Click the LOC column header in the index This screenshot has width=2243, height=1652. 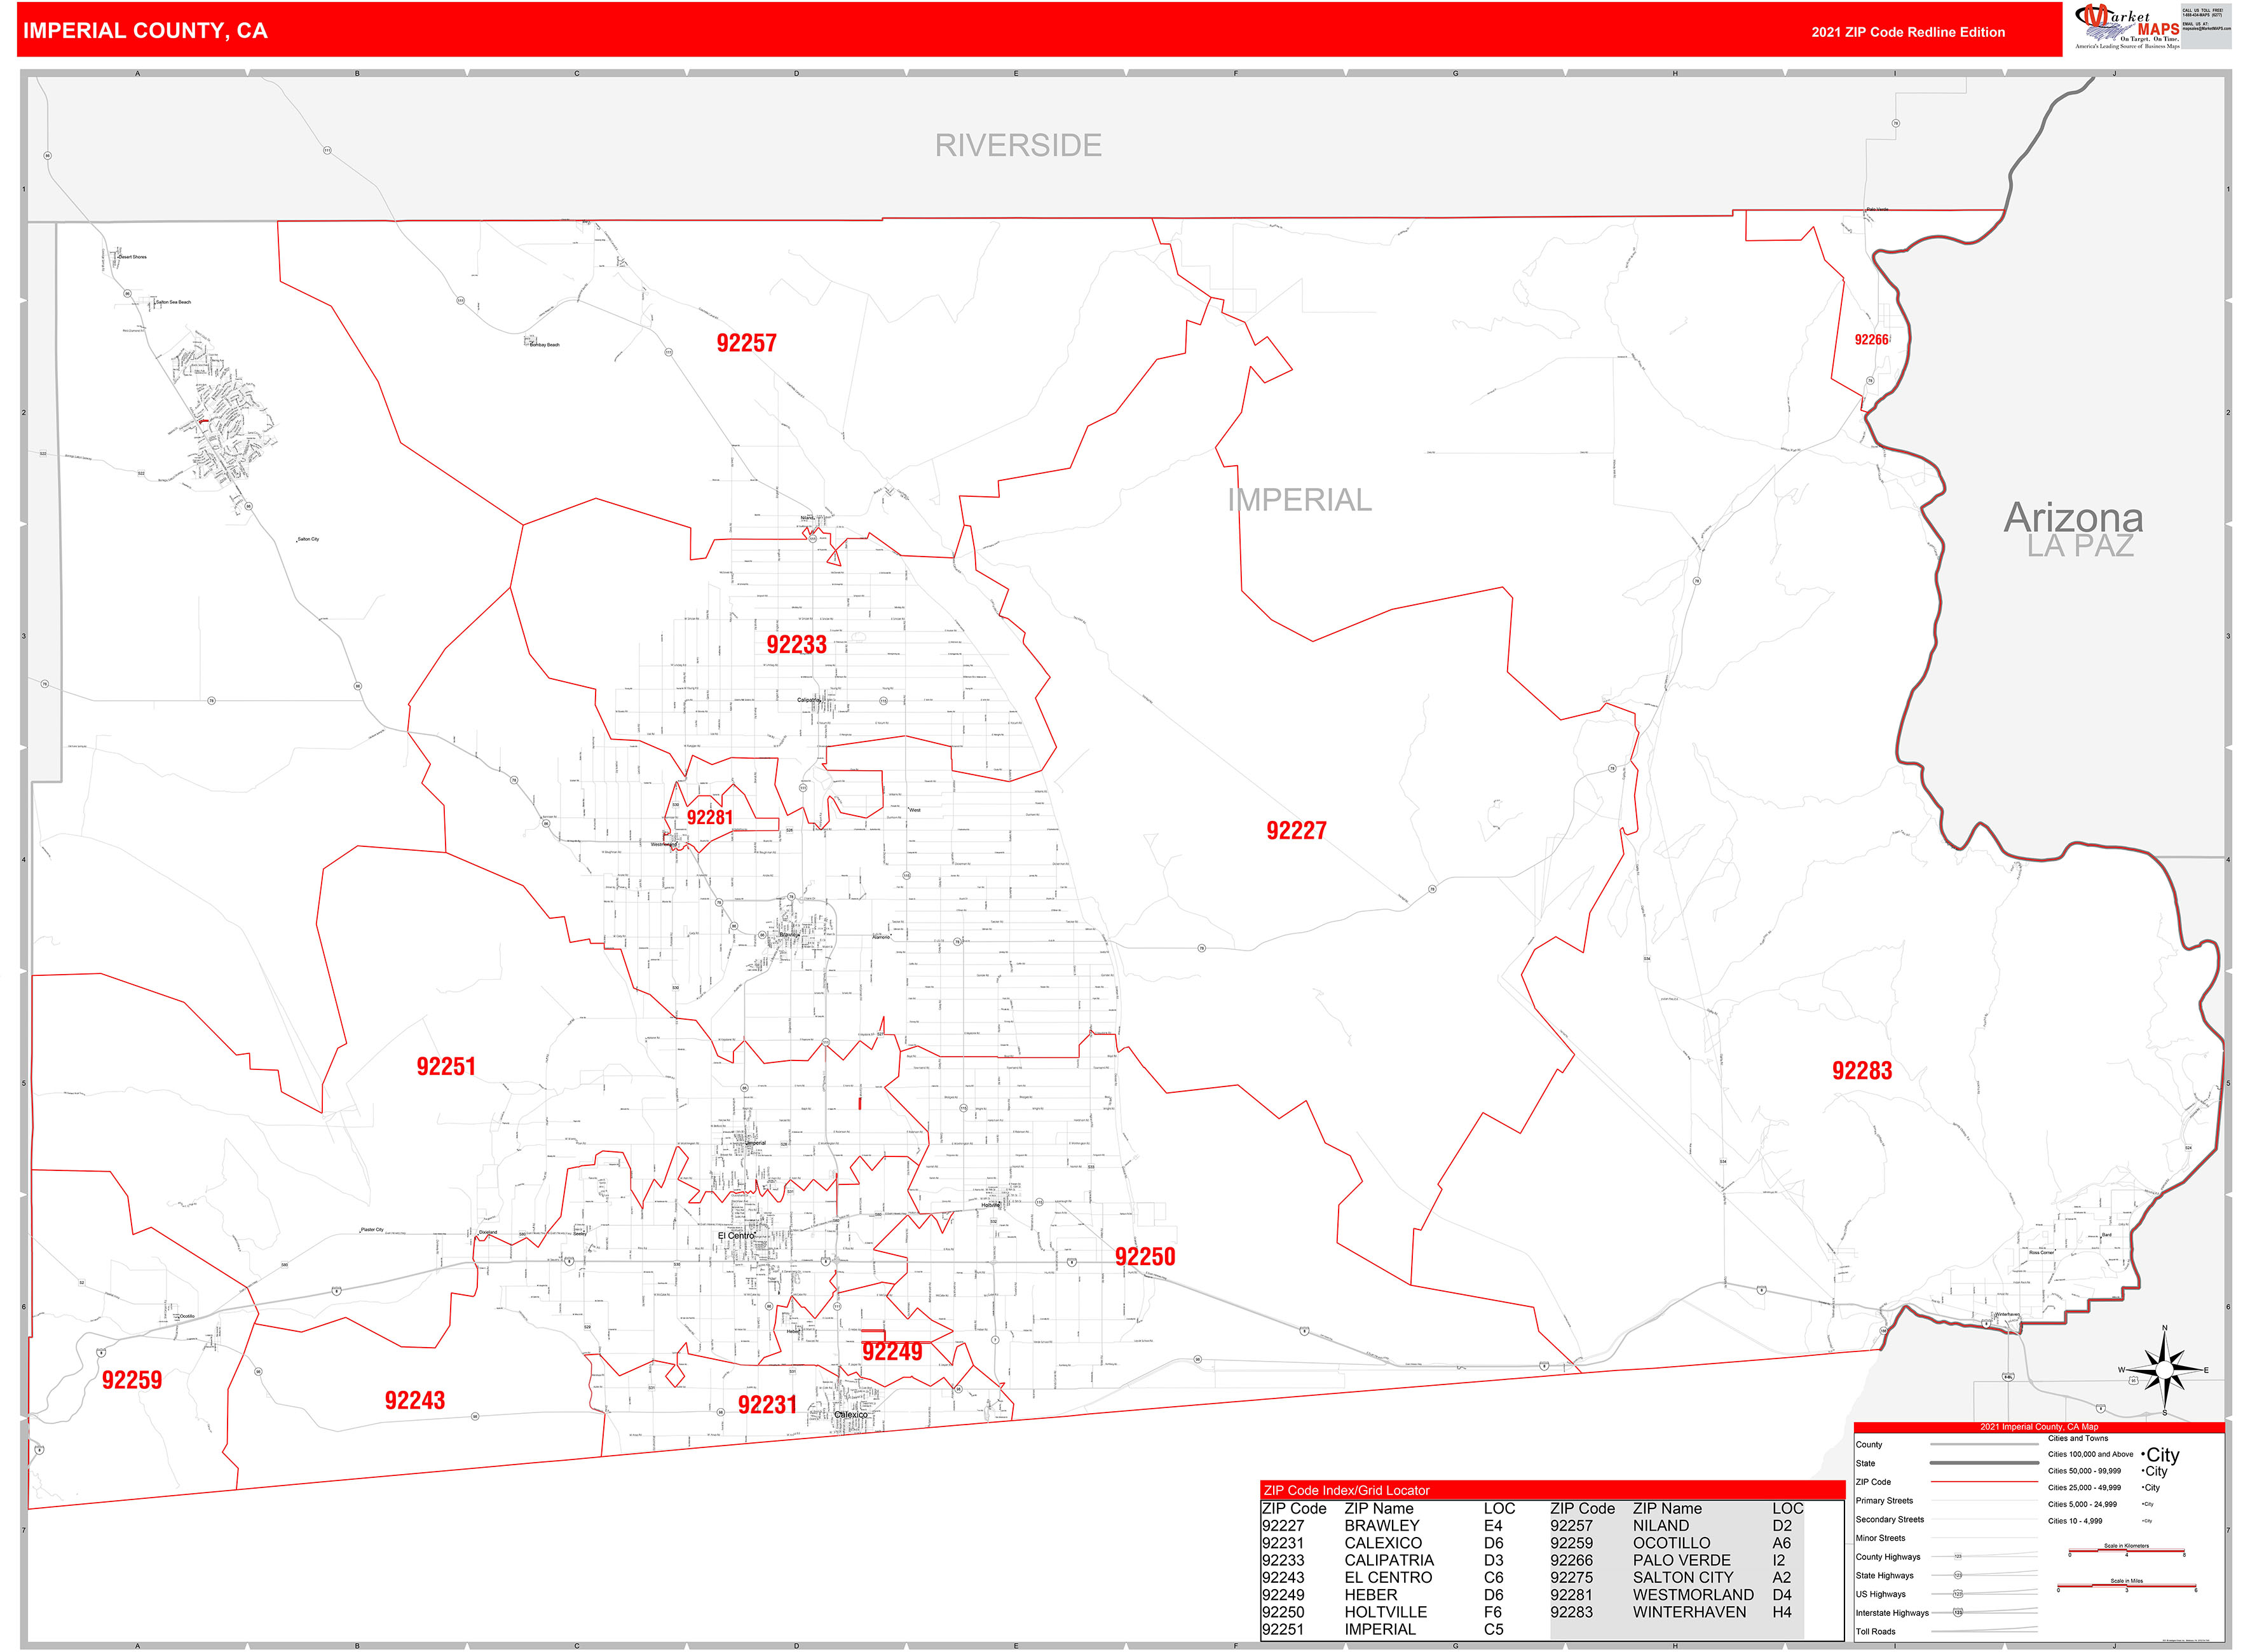[1499, 1509]
